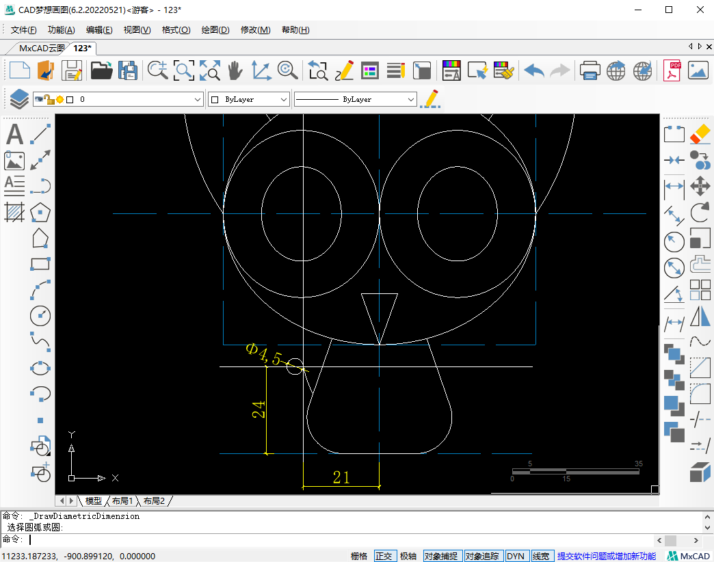Open the 文件(F) menu
The height and width of the screenshot is (562, 714).
point(23,30)
